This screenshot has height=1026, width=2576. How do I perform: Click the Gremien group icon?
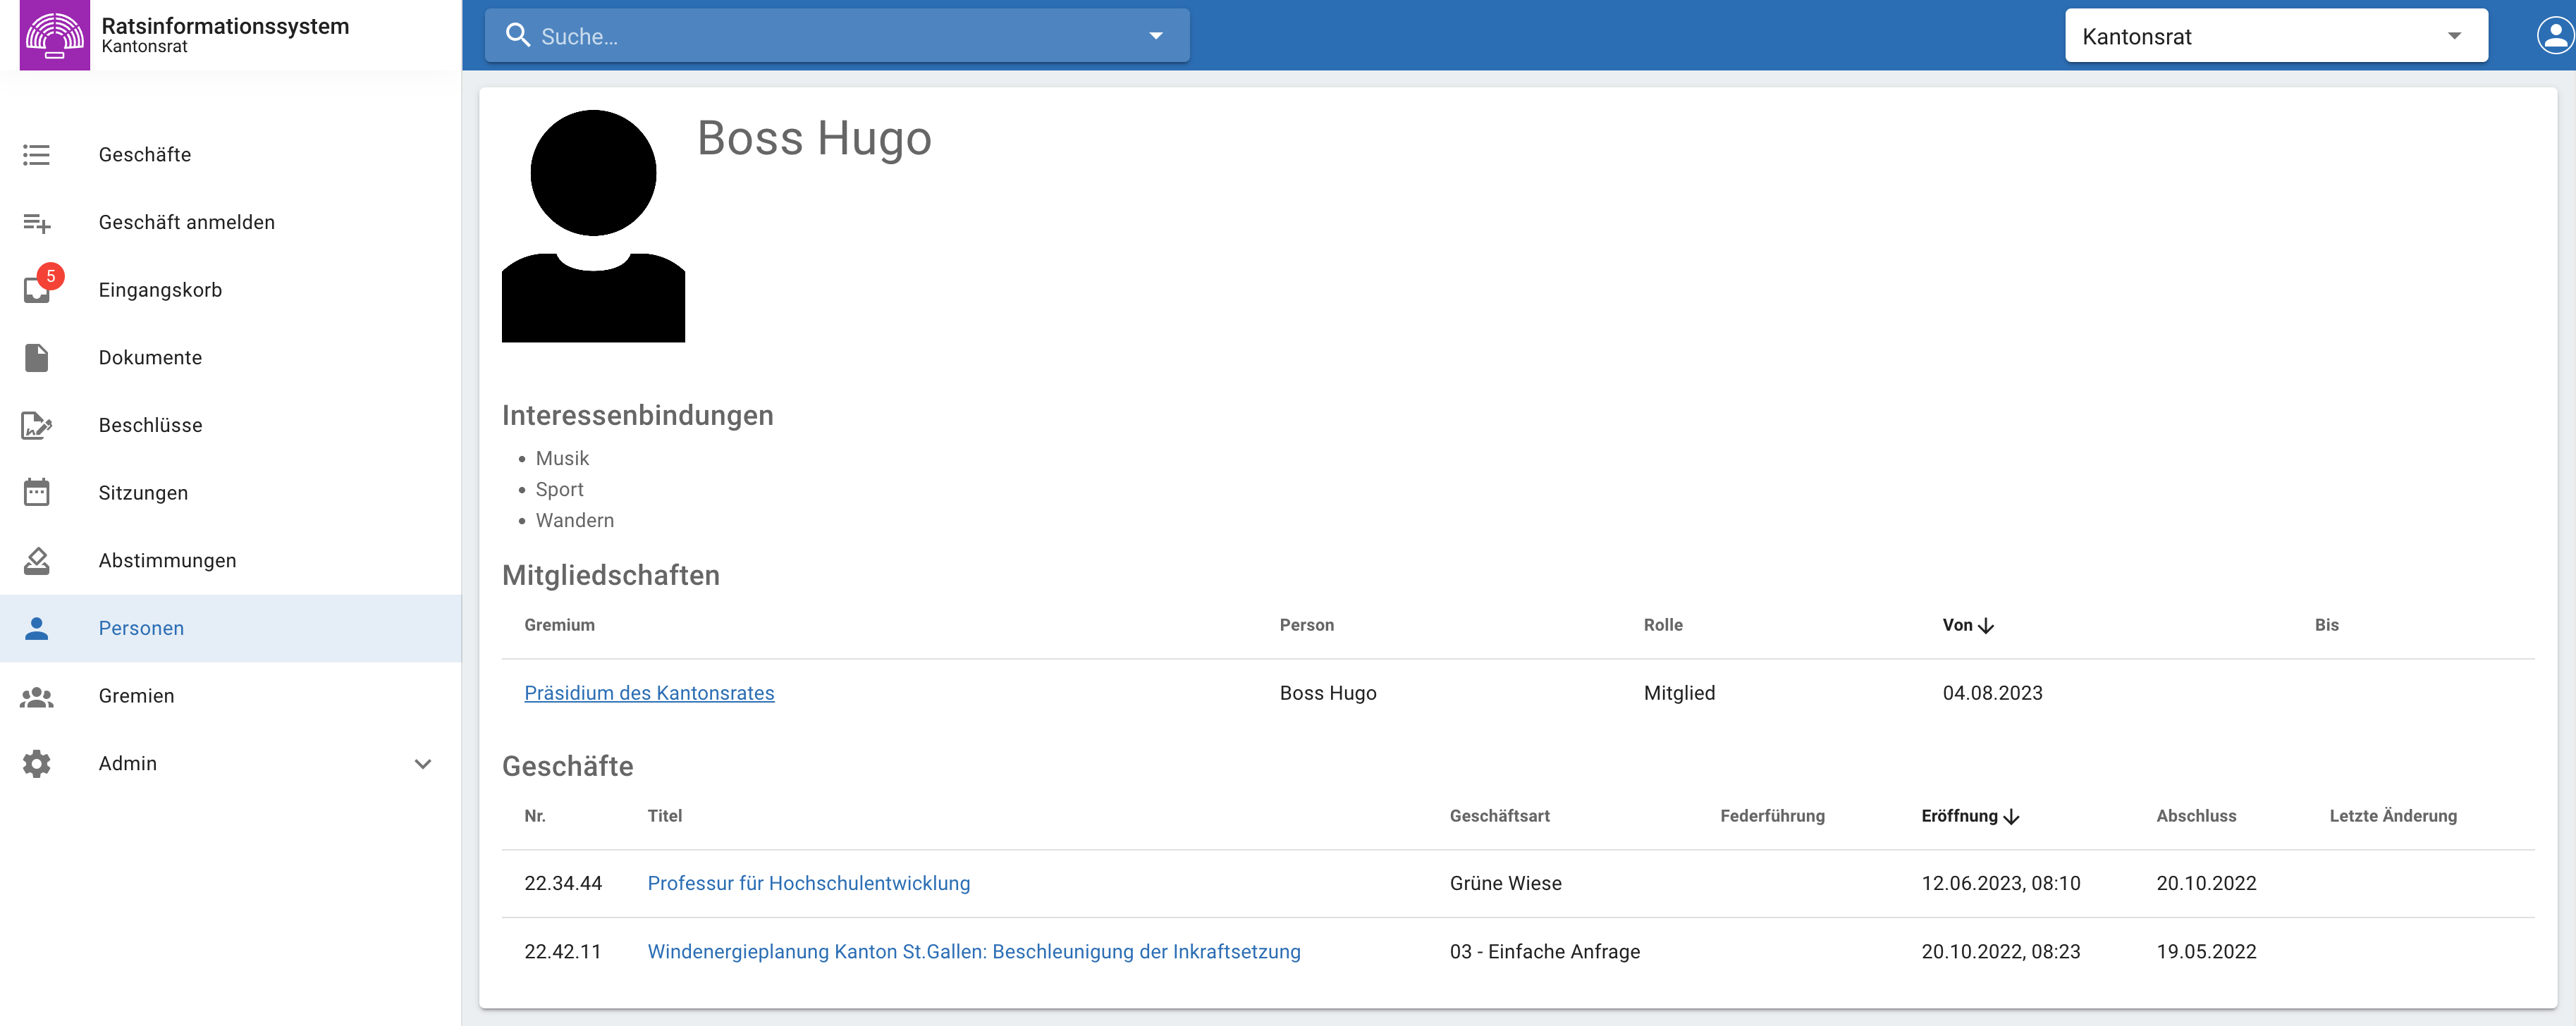pos(37,696)
